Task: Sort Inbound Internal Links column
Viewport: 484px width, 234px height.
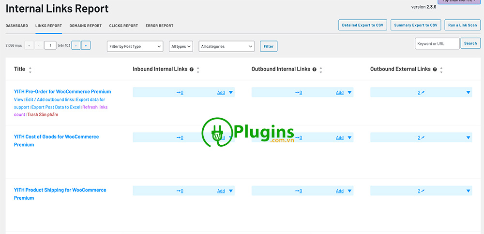Action: [197, 70]
